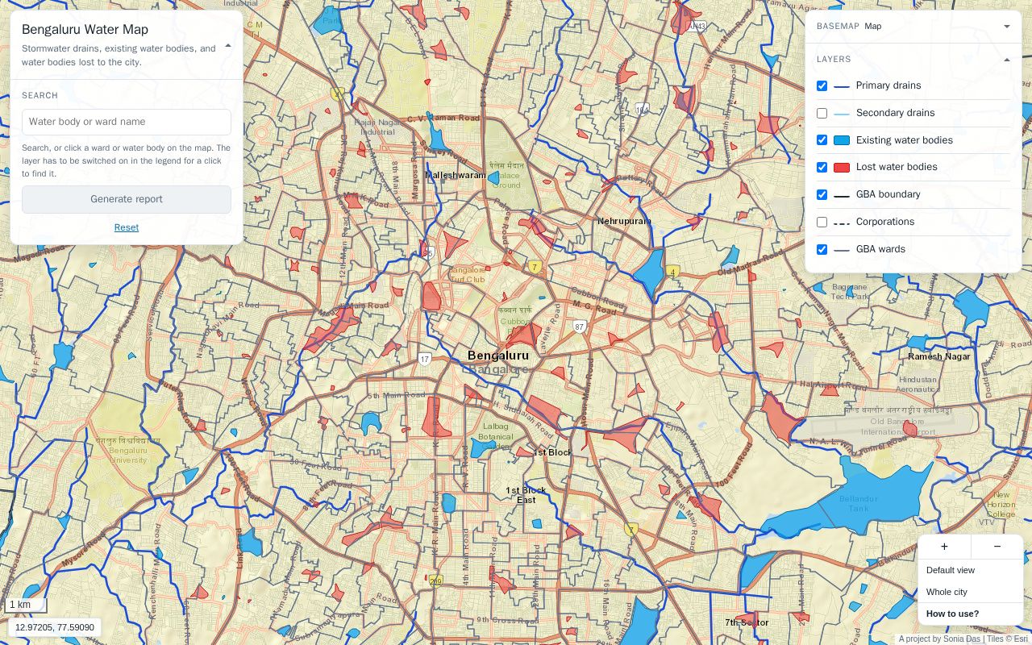The width and height of the screenshot is (1032, 645).
Task: Click the route 7 shield near Turf Club
Action: pyautogui.click(x=535, y=267)
